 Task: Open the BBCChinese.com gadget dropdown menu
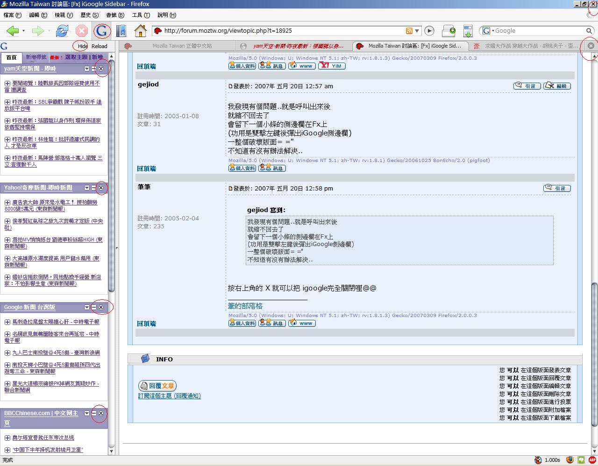coord(87,413)
